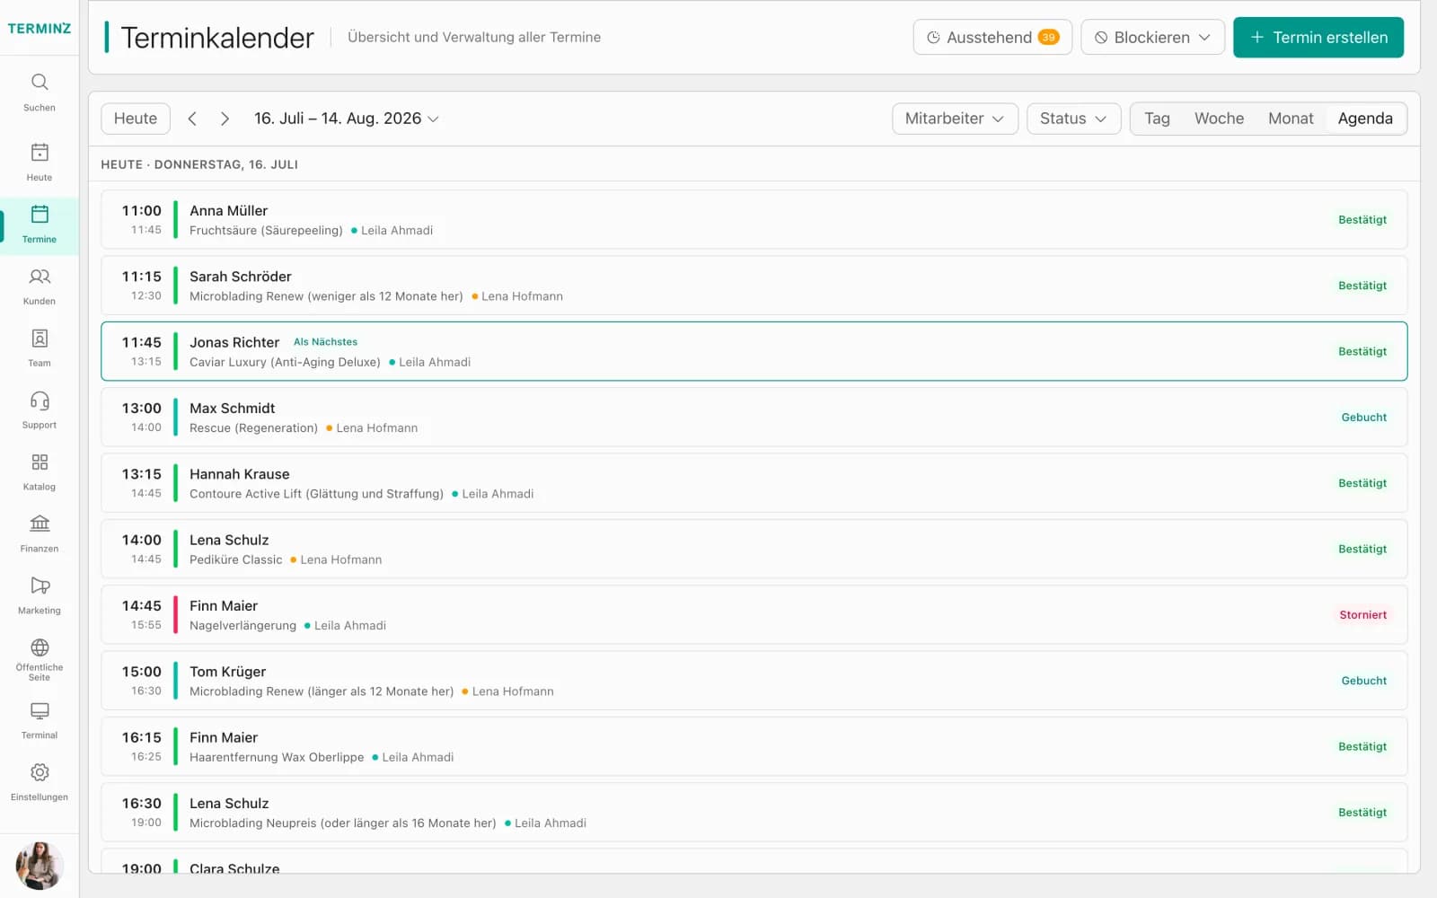
Task: Click Rescue (Regeneration) service text
Action: click(x=253, y=428)
